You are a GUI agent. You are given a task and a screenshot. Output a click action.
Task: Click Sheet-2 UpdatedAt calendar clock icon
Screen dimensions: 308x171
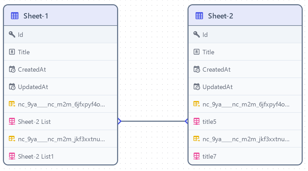[x=197, y=87]
